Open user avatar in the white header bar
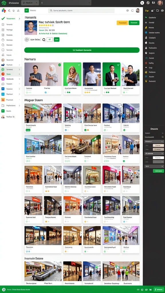This screenshot has height=293, width=165. 138,11
